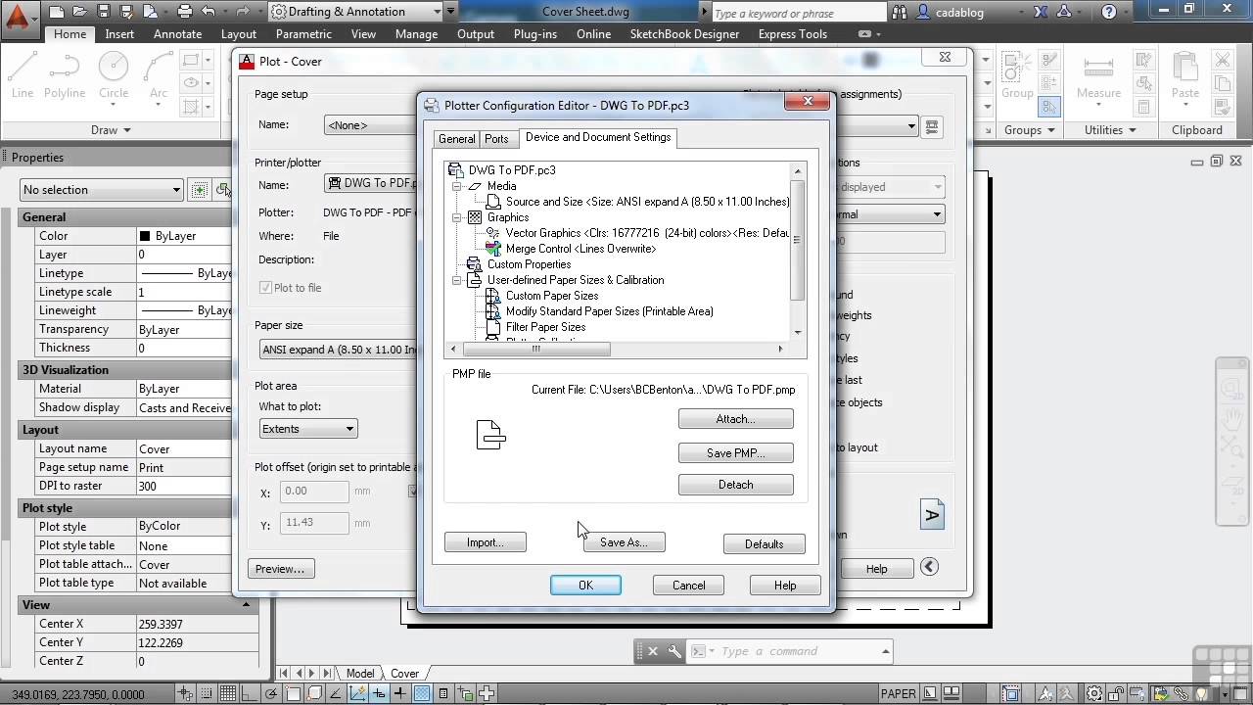This screenshot has height=705, width=1253.
Task: Collapse the Graphics tree node
Action: [x=456, y=217]
